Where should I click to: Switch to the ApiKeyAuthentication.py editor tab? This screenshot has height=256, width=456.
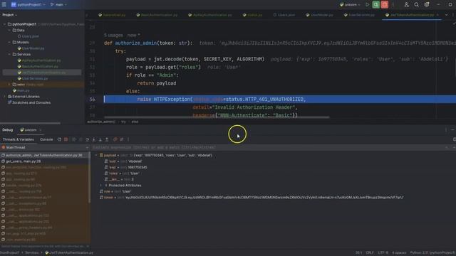tap(210, 15)
